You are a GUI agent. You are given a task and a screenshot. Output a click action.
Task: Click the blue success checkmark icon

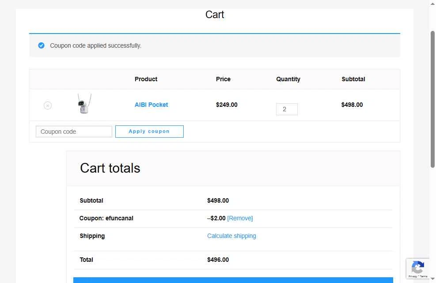coord(41,45)
